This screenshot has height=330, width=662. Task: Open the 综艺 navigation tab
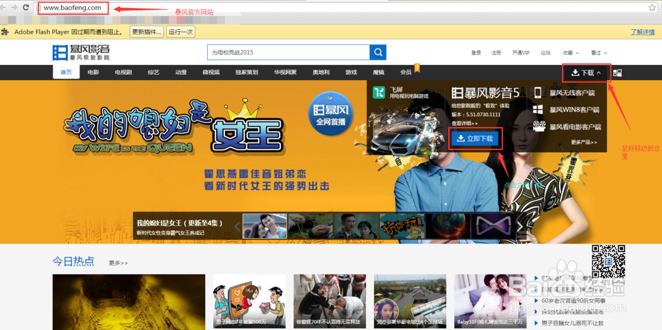pyautogui.click(x=154, y=72)
